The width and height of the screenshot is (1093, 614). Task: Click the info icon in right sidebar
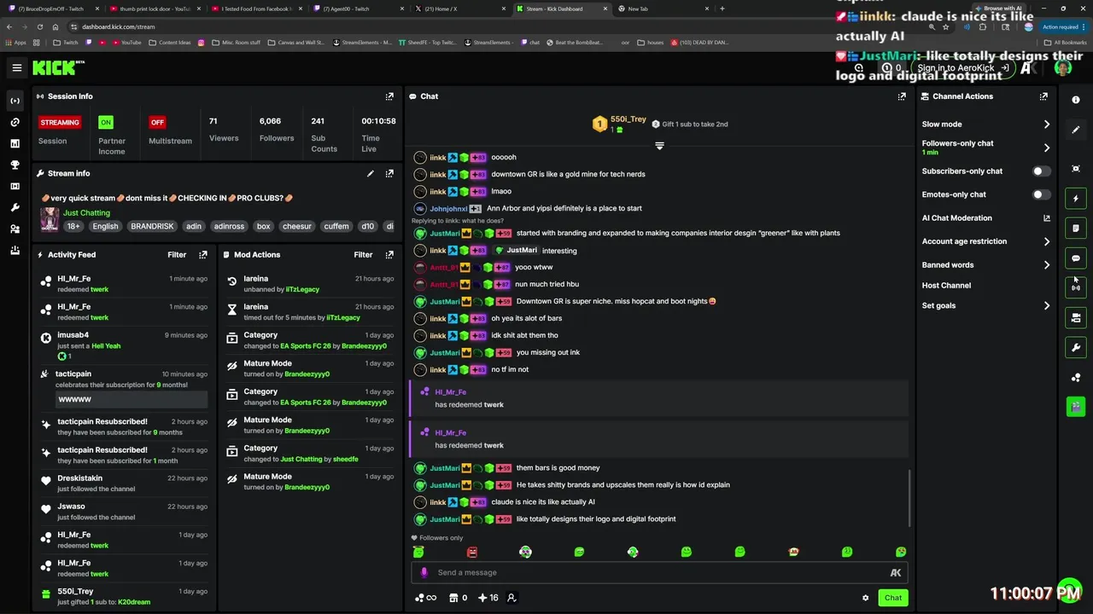click(1076, 100)
